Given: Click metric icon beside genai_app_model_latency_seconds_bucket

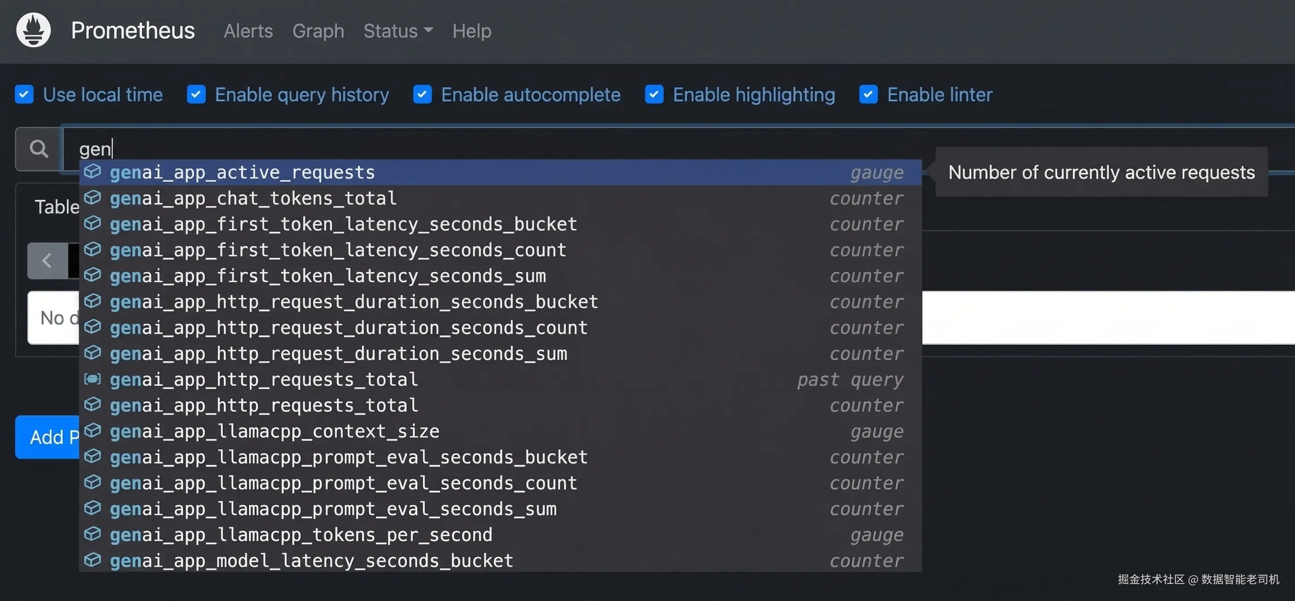Looking at the screenshot, I should [92, 560].
